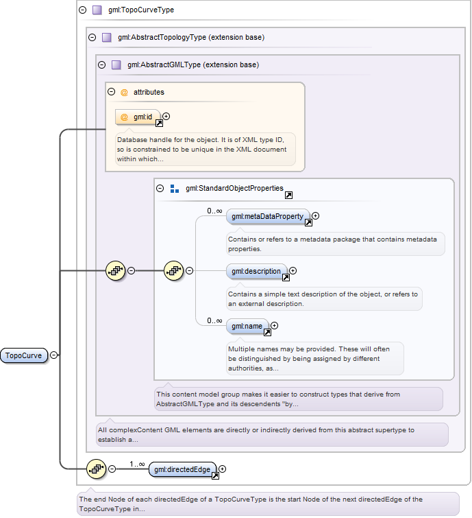Follow reference arrow on gml:name
The image size is (472, 518).
point(267,332)
